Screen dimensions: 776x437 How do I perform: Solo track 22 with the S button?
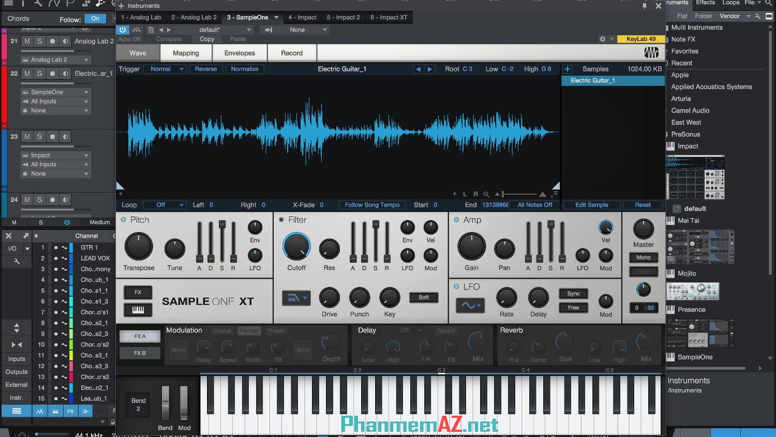point(39,74)
